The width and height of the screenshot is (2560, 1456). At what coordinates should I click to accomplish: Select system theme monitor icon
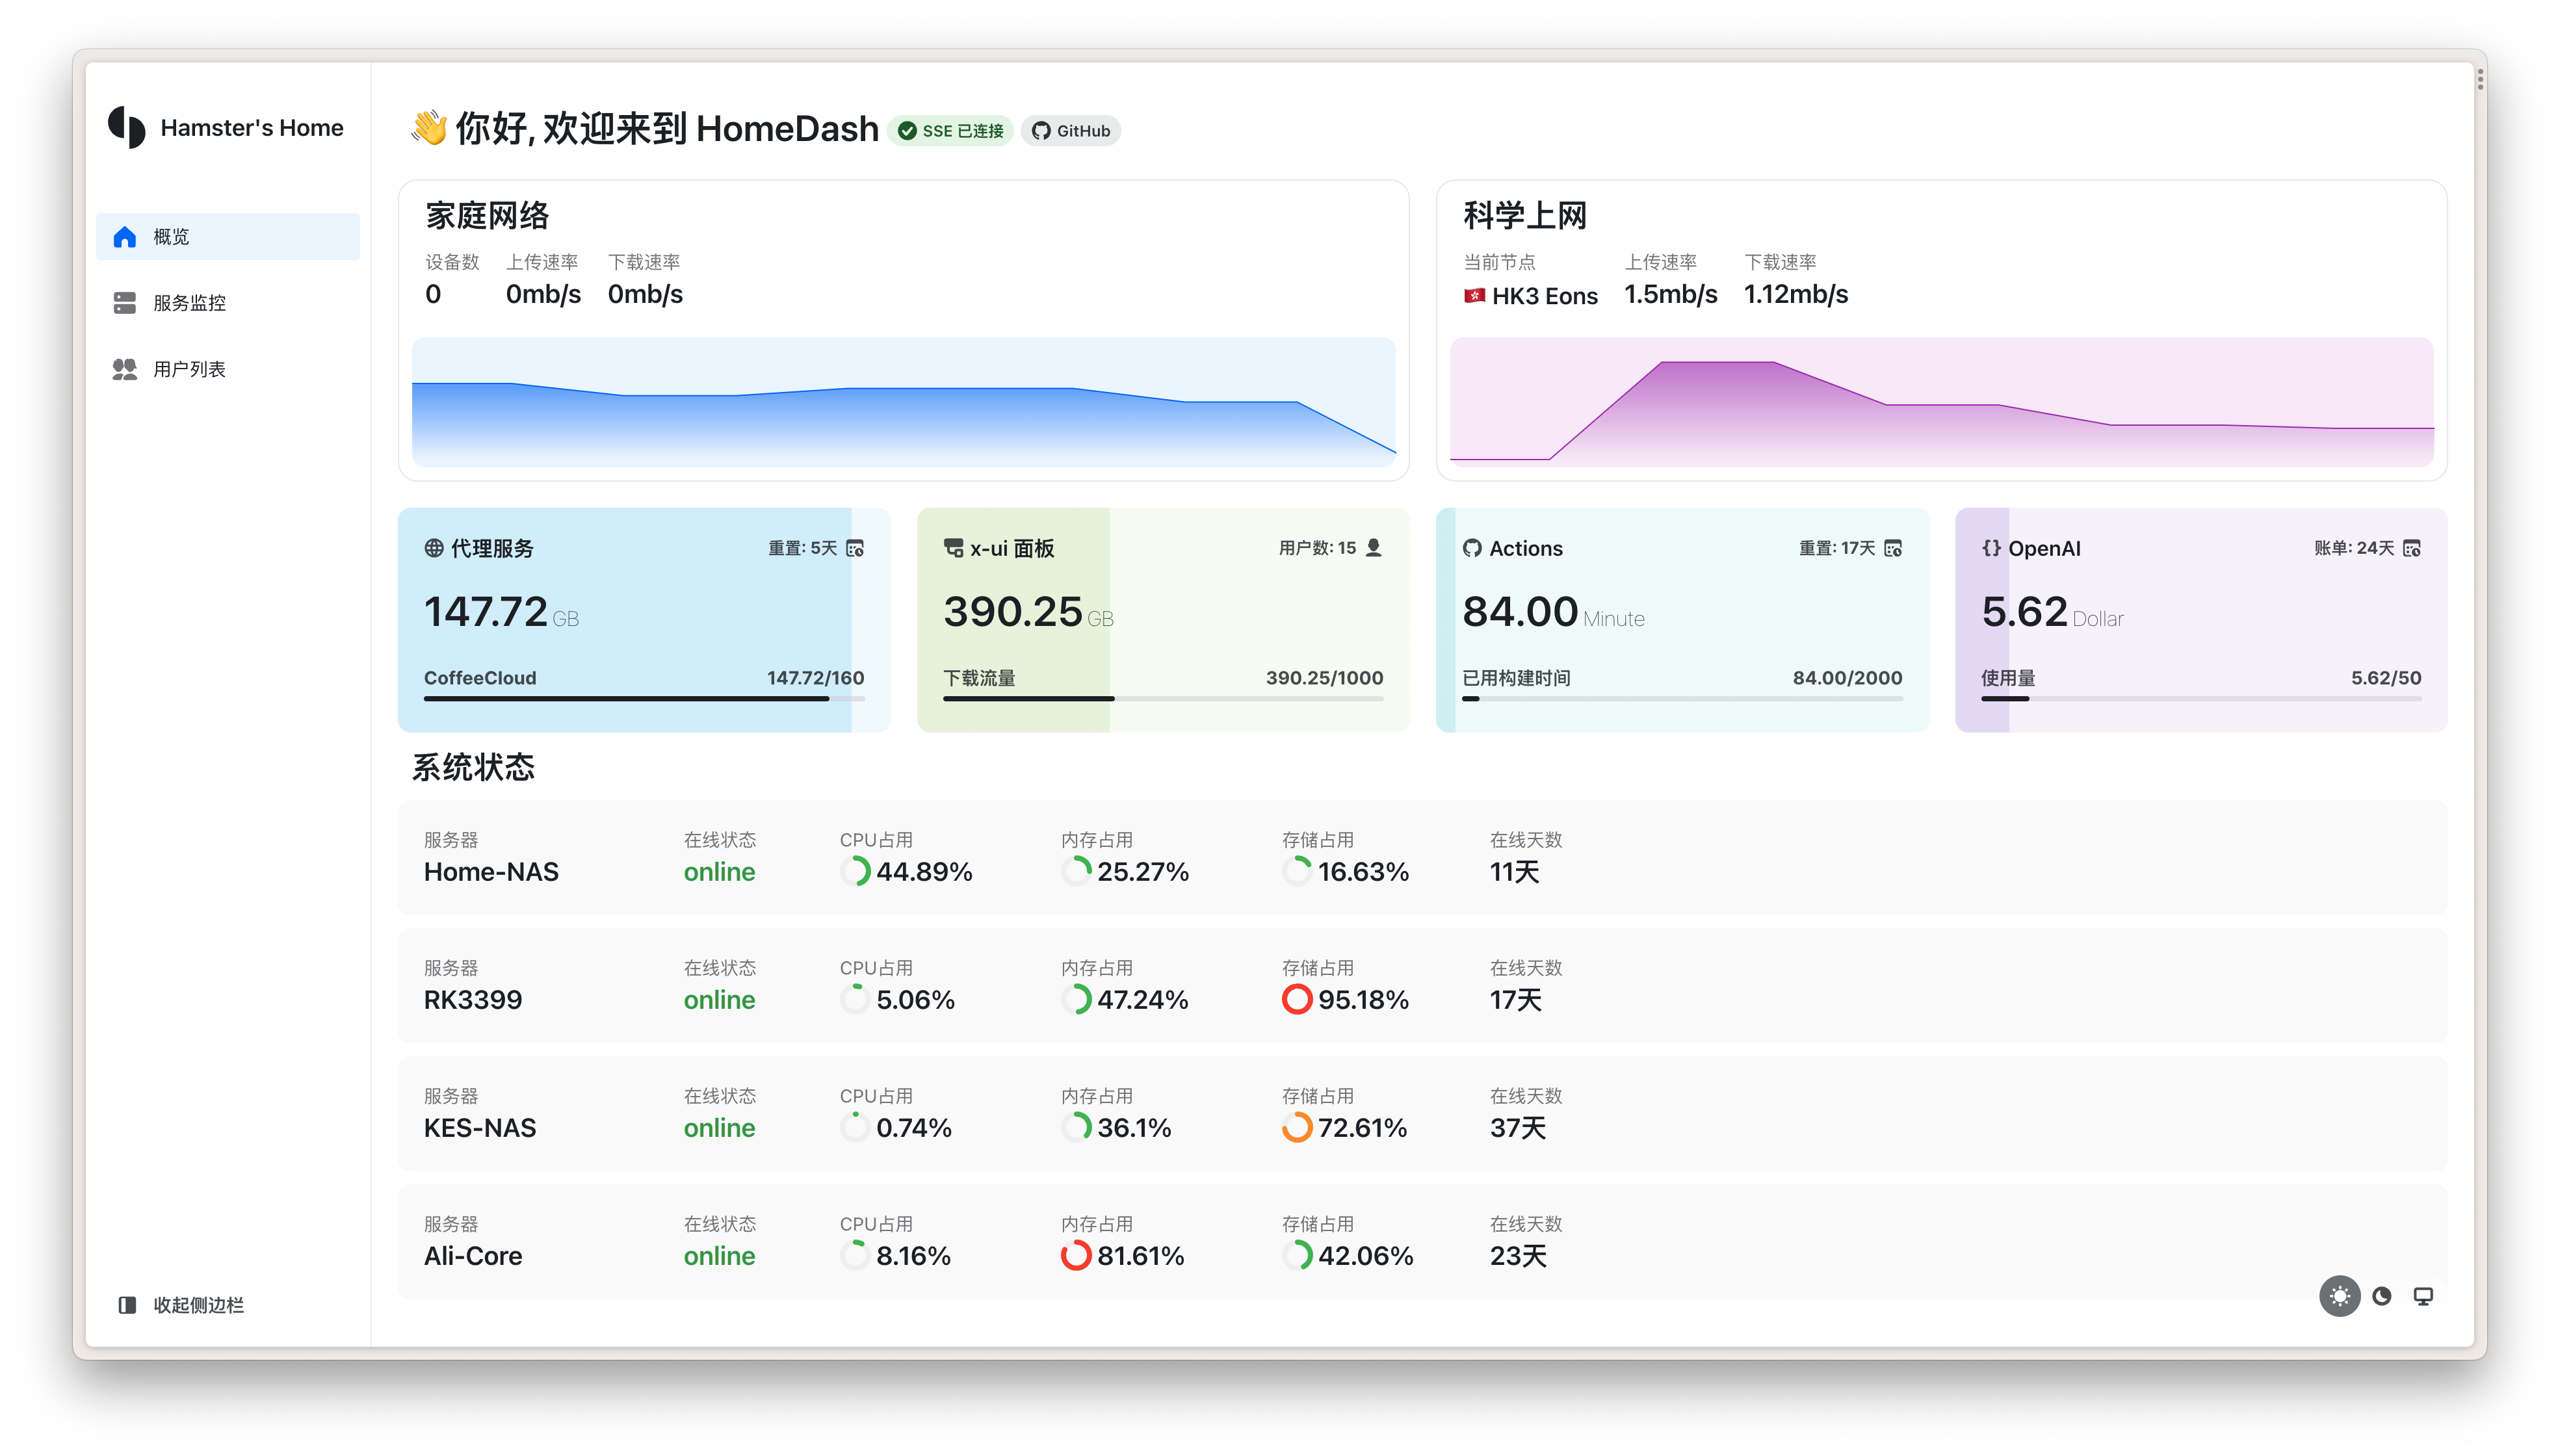2423,1297
